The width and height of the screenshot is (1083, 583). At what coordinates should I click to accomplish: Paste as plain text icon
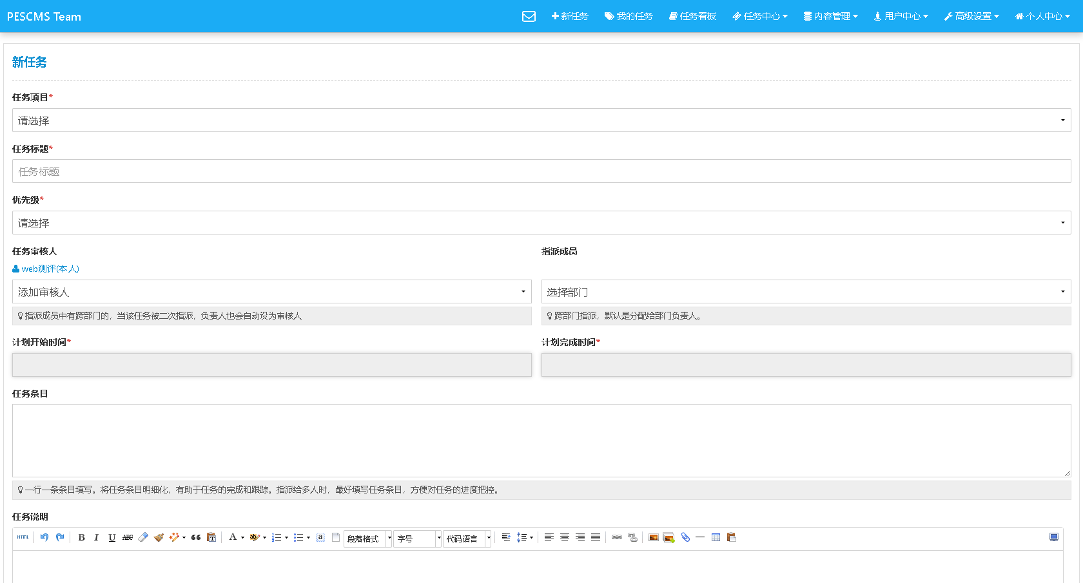211,537
